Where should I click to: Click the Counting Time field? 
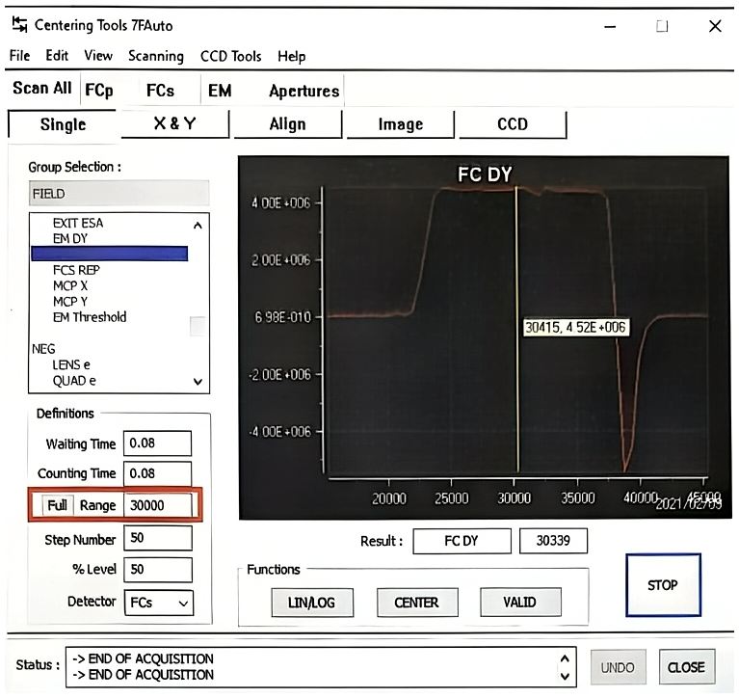point(157,473)
